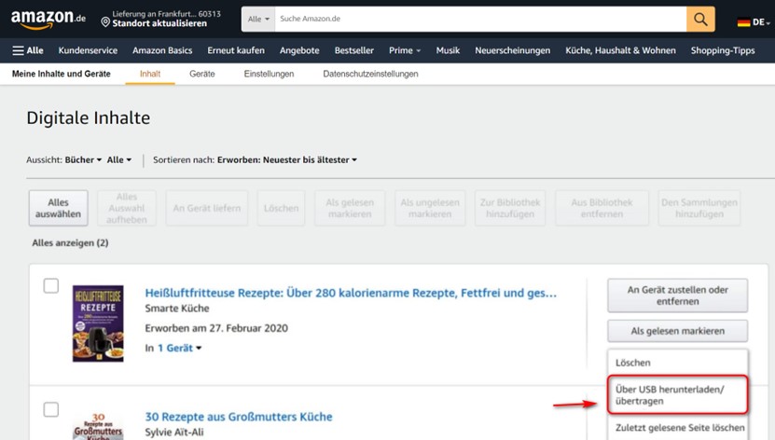The height and width of the screenshot is (440, 775).
Task: Open Küche, Haushalt & Wohnen
Action: coord(620,50)
